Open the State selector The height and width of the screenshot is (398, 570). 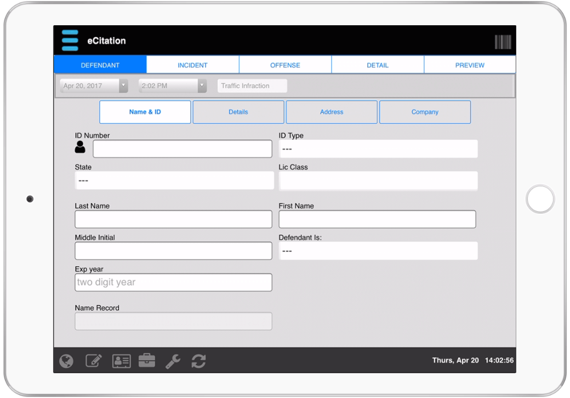[174, 181]
